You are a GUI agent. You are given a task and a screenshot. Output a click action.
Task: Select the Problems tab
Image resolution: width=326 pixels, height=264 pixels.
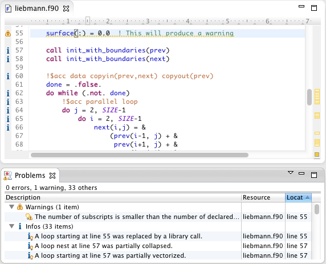30,176
